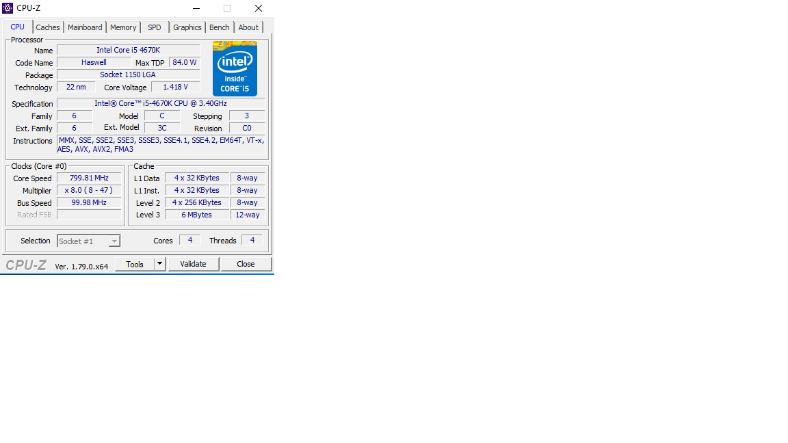788x443 pixels.
Task: Click the specification field with 3.40GHz
Action: 161,103
